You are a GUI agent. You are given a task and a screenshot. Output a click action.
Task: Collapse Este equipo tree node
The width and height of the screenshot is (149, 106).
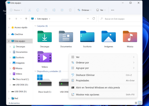click(9, 41)
